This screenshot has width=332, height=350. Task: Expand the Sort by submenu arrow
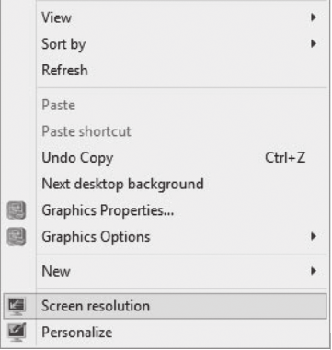tap(313, 44)
